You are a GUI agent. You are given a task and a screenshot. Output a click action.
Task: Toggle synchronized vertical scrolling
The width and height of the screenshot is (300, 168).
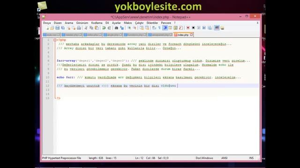[142, 28]
